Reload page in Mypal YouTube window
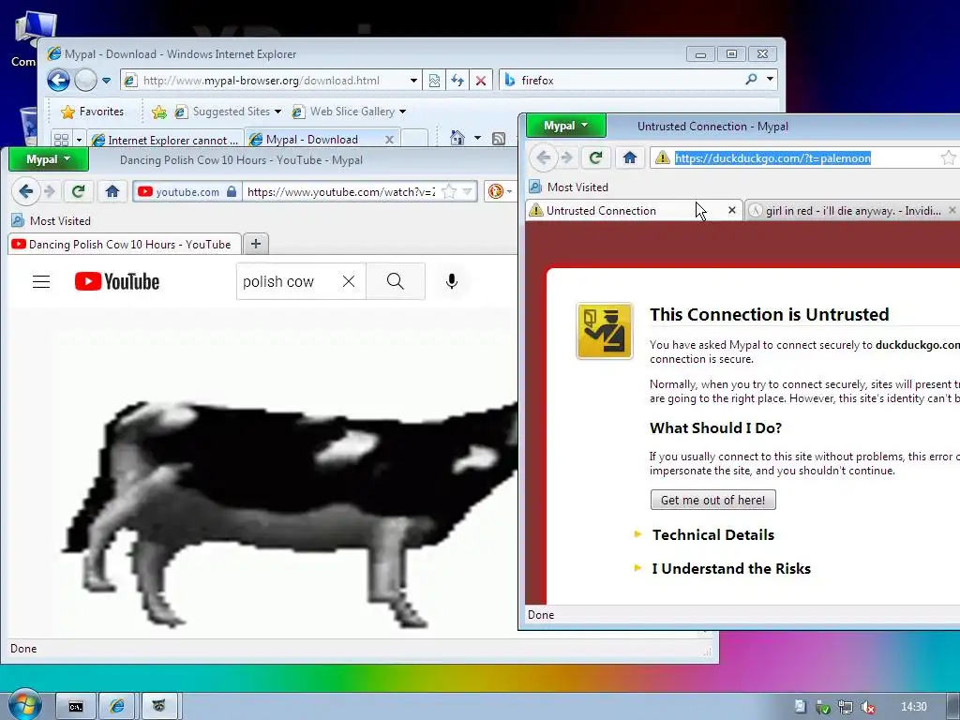Viewport: 960px width, 720px height. [78, 191]
